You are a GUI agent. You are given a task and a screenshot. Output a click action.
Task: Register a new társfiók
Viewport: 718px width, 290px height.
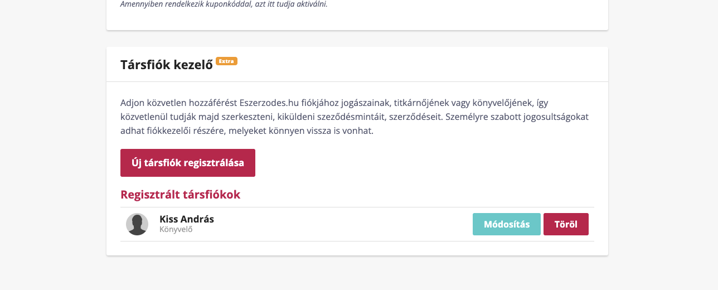188,163
